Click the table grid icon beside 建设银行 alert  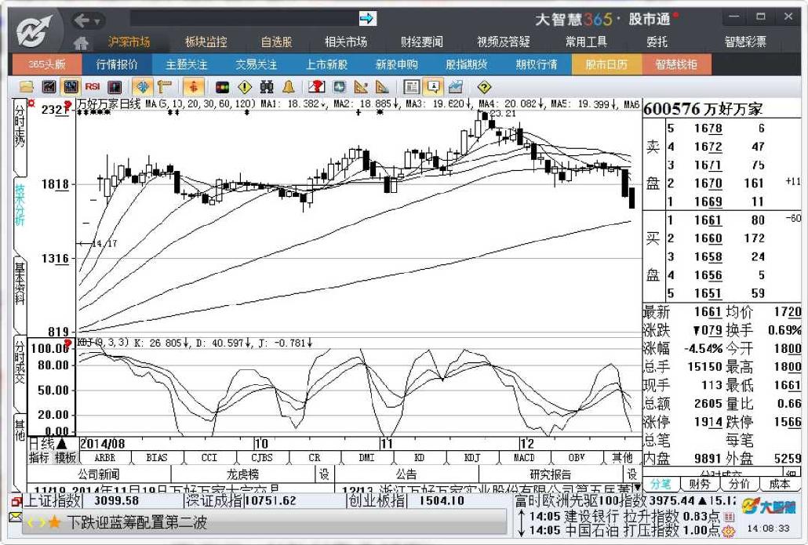729,516
